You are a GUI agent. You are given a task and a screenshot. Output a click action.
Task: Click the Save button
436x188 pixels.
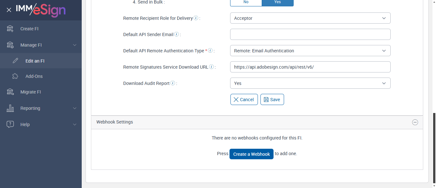272,100
